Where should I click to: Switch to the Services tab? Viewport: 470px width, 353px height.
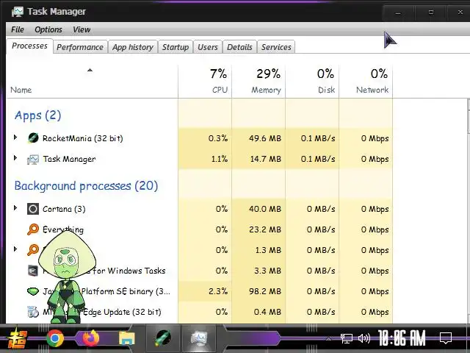(x=276, y=47)
